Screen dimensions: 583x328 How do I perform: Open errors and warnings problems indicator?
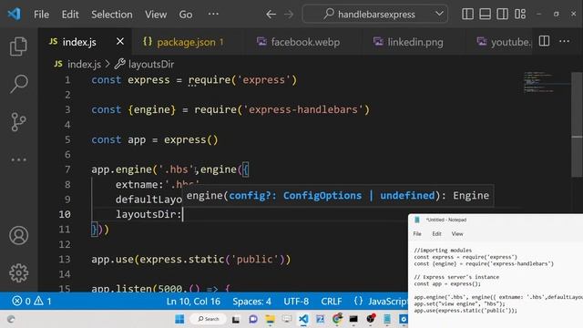[32, 301]
